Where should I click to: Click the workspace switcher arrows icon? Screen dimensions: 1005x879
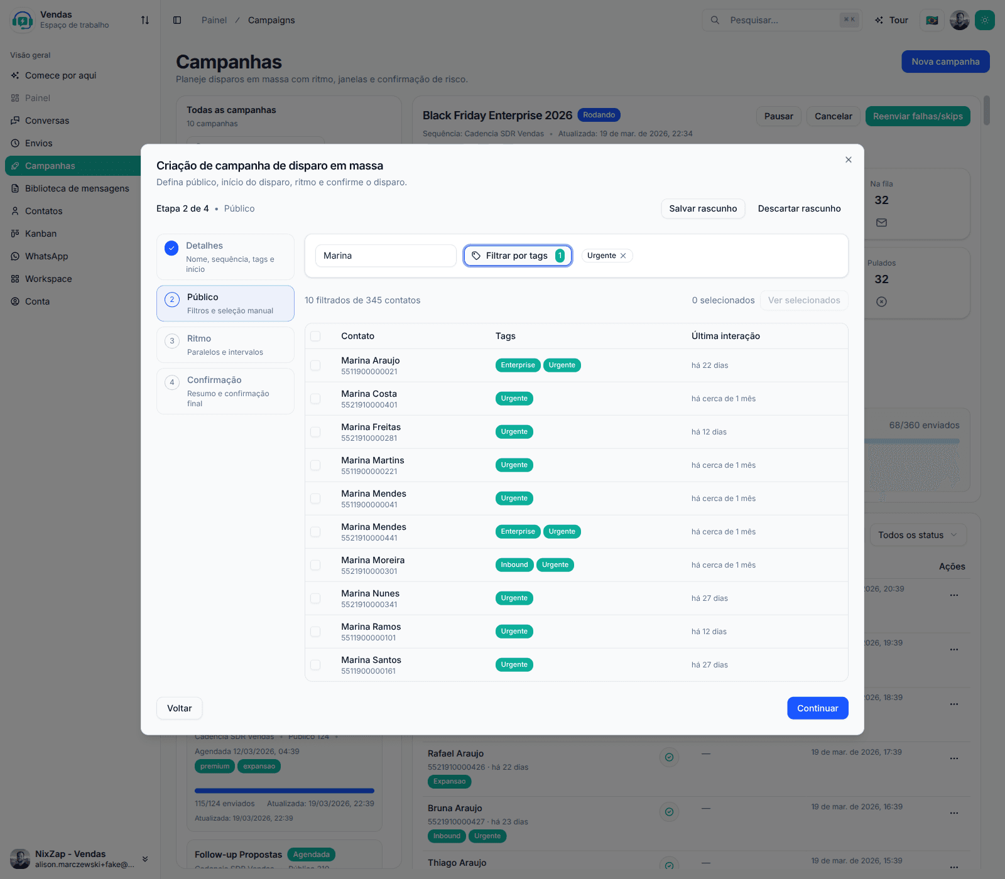(145, 20)
